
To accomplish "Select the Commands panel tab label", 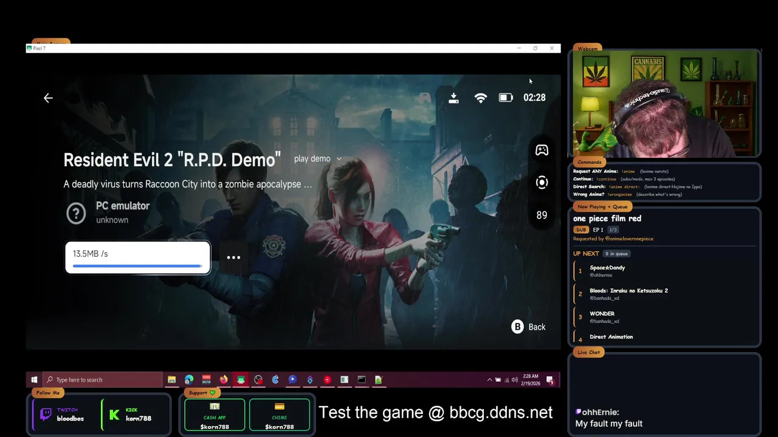I will point(590,162).
